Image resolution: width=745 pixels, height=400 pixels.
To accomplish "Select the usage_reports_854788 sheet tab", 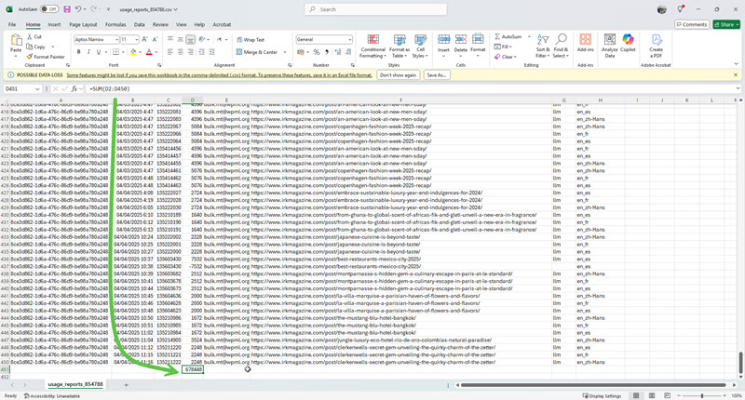I will tap(75, 384).
